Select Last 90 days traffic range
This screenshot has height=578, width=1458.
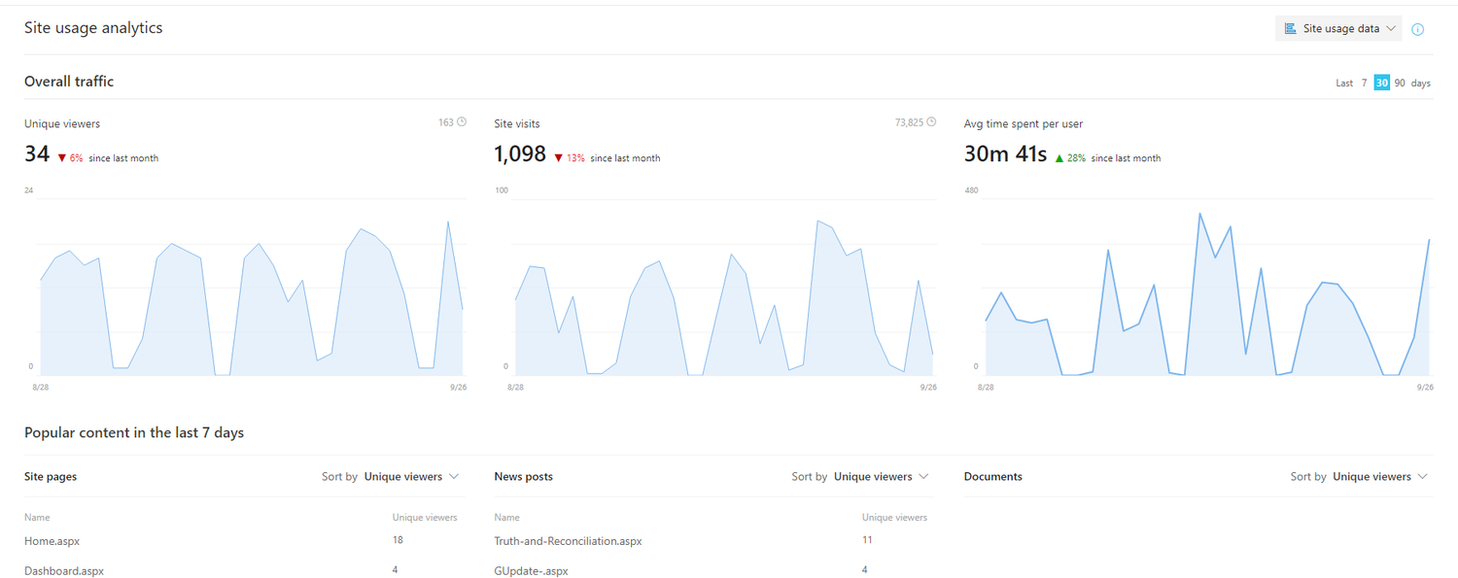pos(1400,83)
